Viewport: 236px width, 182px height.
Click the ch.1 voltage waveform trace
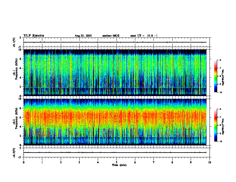[115, 42]
